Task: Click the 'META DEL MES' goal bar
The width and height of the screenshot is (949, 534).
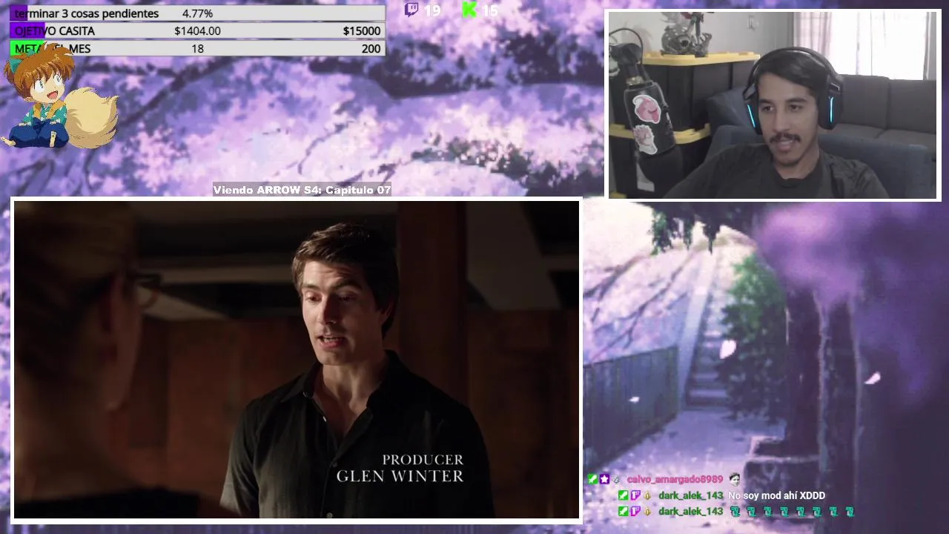Action: tap(197, 49)
